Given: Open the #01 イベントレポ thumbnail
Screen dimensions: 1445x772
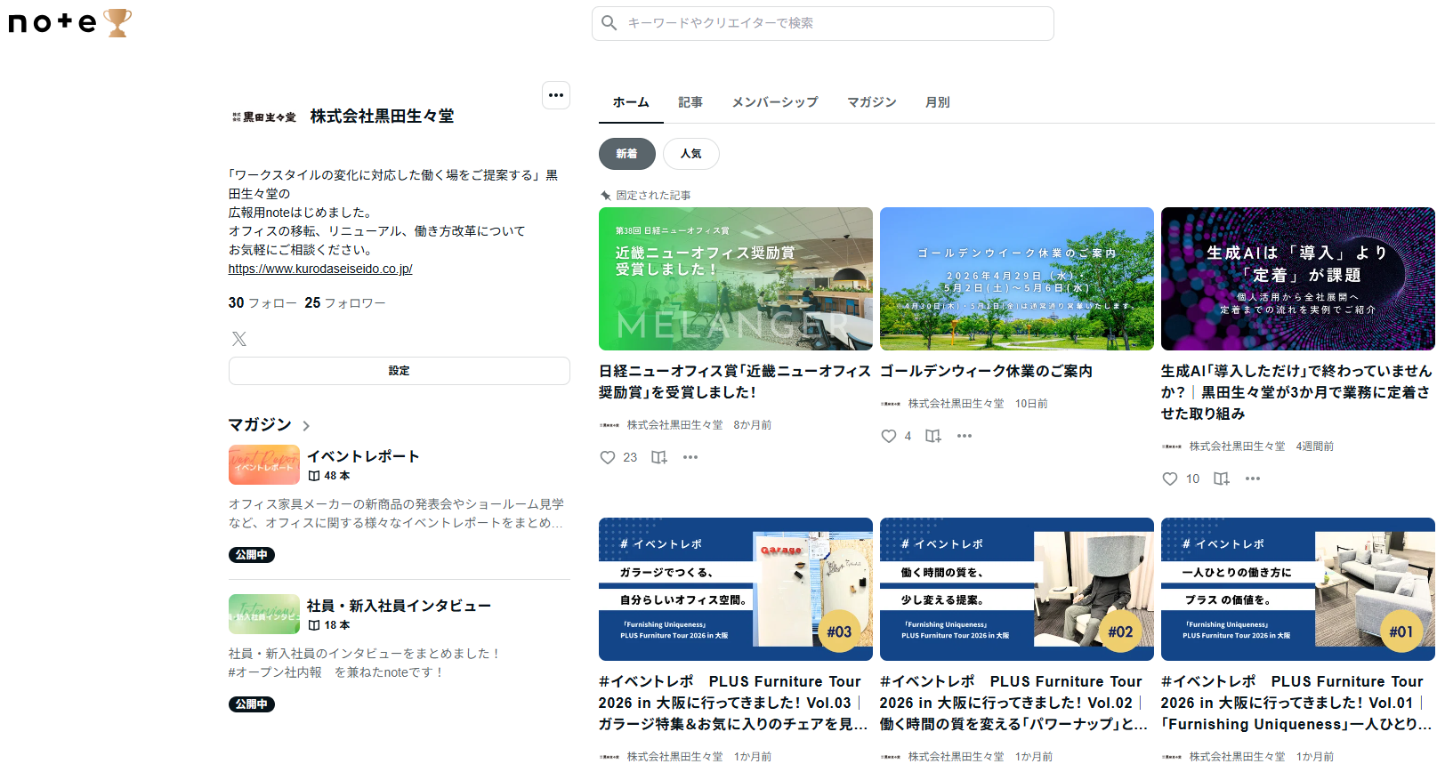Looking at the screenshot, I should pyautogui.click(x=1298, y=589).
